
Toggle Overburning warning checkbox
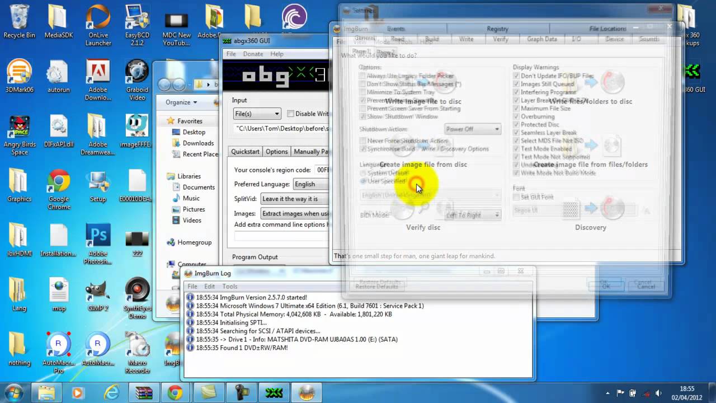tap(516, 116)
